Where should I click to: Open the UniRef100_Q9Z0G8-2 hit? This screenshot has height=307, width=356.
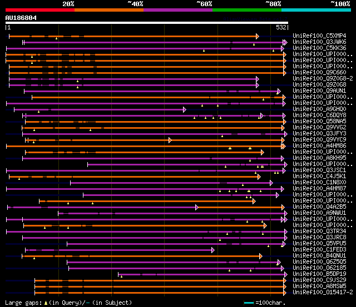(323, 79)
